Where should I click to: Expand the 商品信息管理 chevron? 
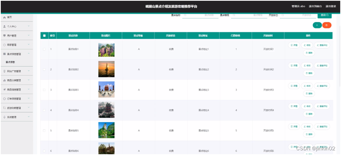point(29,89)
